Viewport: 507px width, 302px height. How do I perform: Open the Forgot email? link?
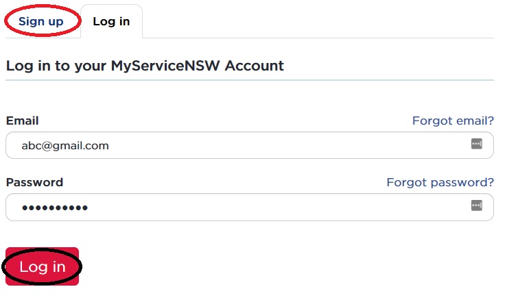[x=453, y=121]
